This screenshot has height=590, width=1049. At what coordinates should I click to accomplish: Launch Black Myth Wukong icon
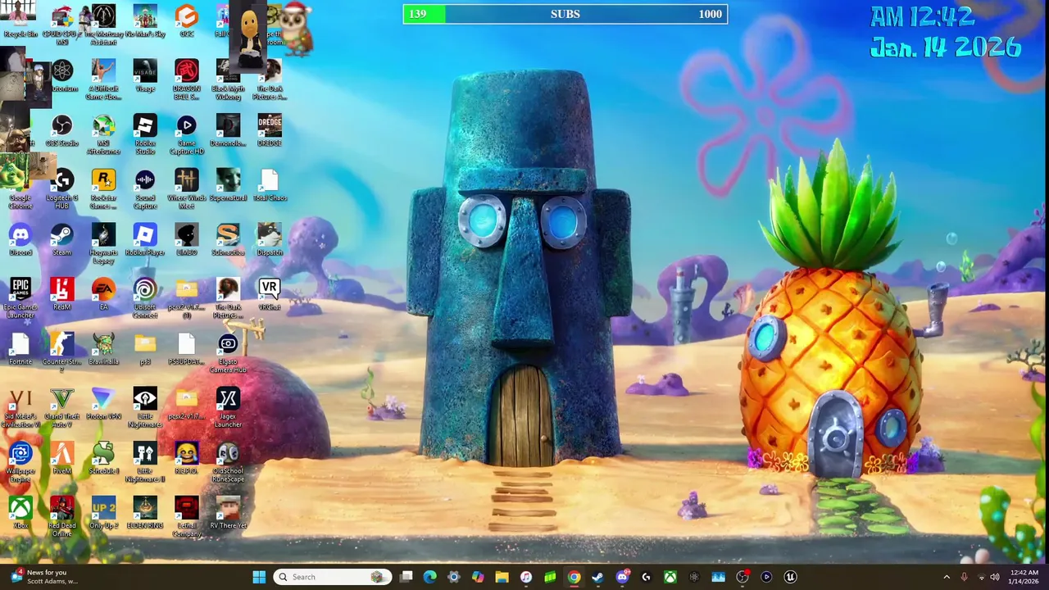(228, 79)
